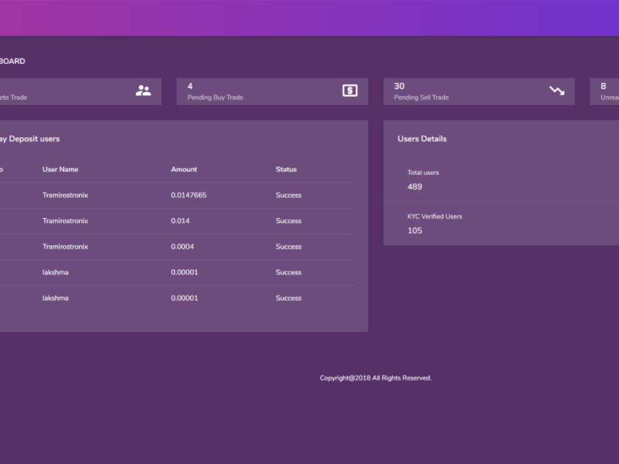Viewport: 619px width, 464px height.
Task: Click the amount 0.014
Action: point(180,221)
